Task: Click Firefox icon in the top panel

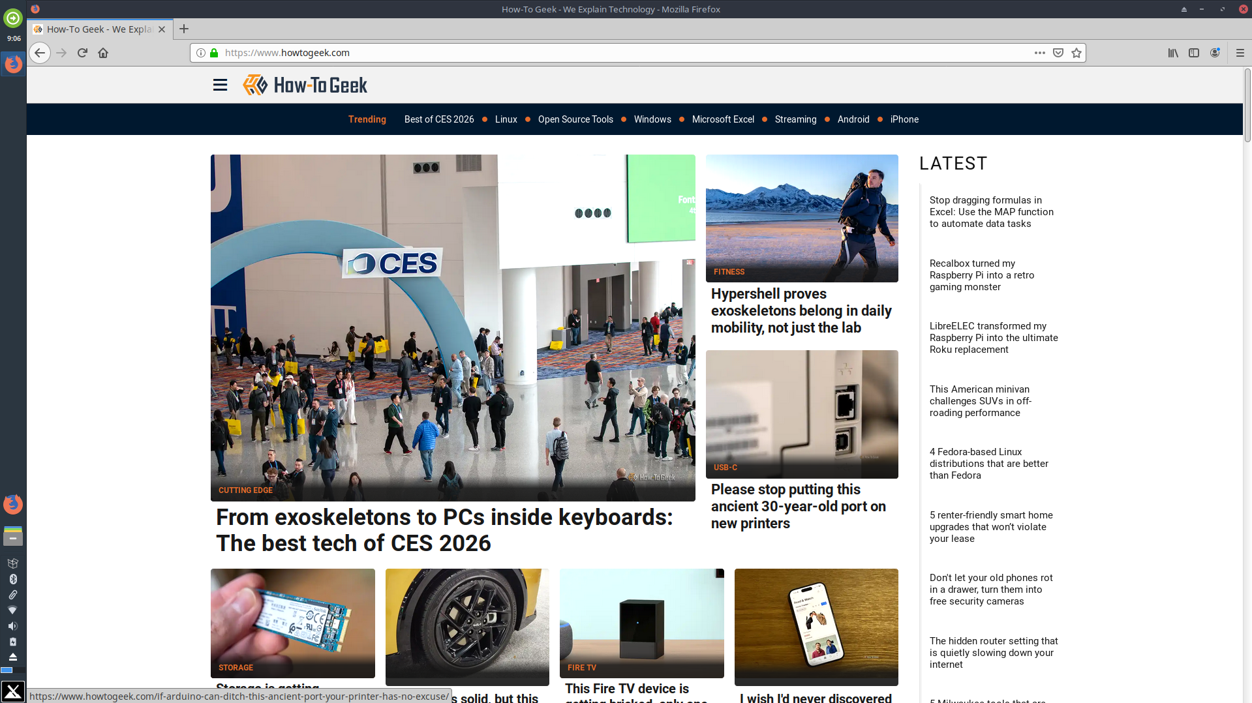Action: coord(13,64)
